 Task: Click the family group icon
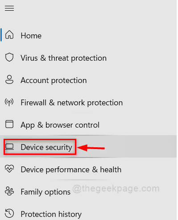click(9, 191)
